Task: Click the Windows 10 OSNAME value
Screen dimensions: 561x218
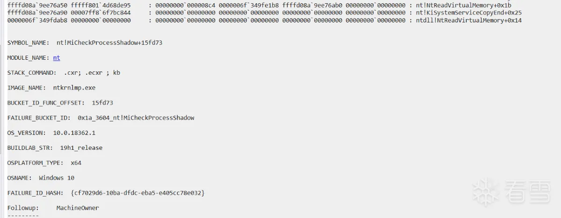Action: pos(57,178)
